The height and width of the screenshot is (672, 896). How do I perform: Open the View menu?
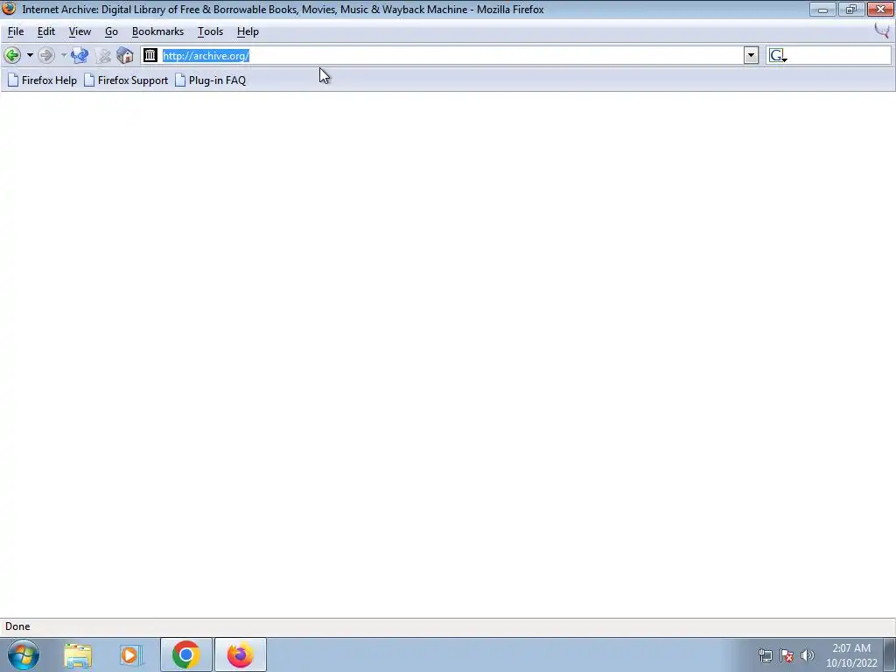coord(80,31)
